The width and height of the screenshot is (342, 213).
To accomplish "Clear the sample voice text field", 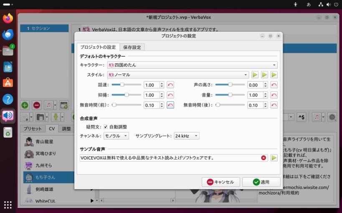I will (263, 158).
